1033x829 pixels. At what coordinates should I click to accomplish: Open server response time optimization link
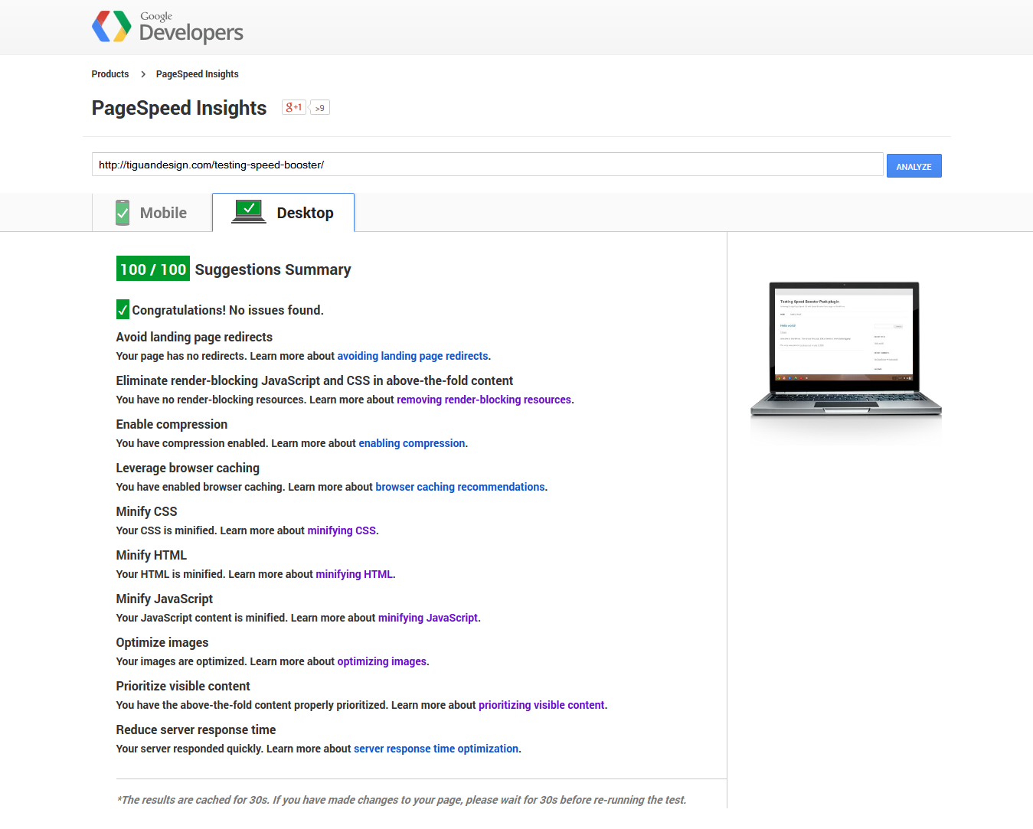coord(436,749)
